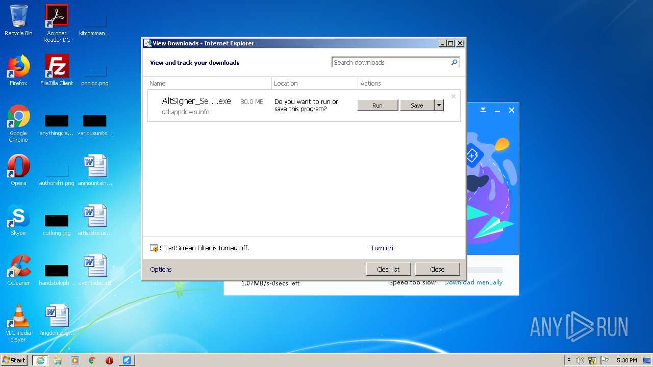Click Show desktop button at taskbar end
Image resolution: width=653 pixels, height=367 pixels.
[647, 360]
